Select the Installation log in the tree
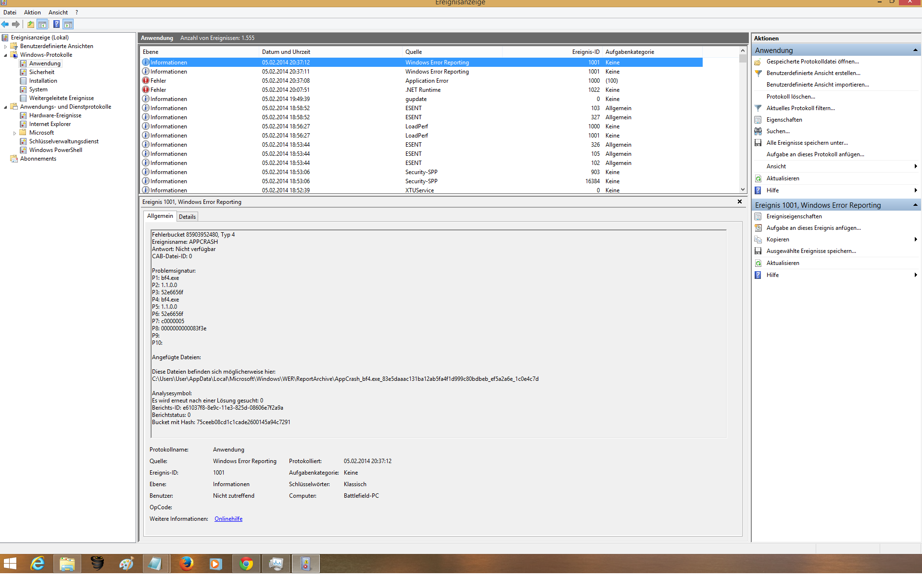Viewport: 922px width, 578px height. click(x=43, y=81)
